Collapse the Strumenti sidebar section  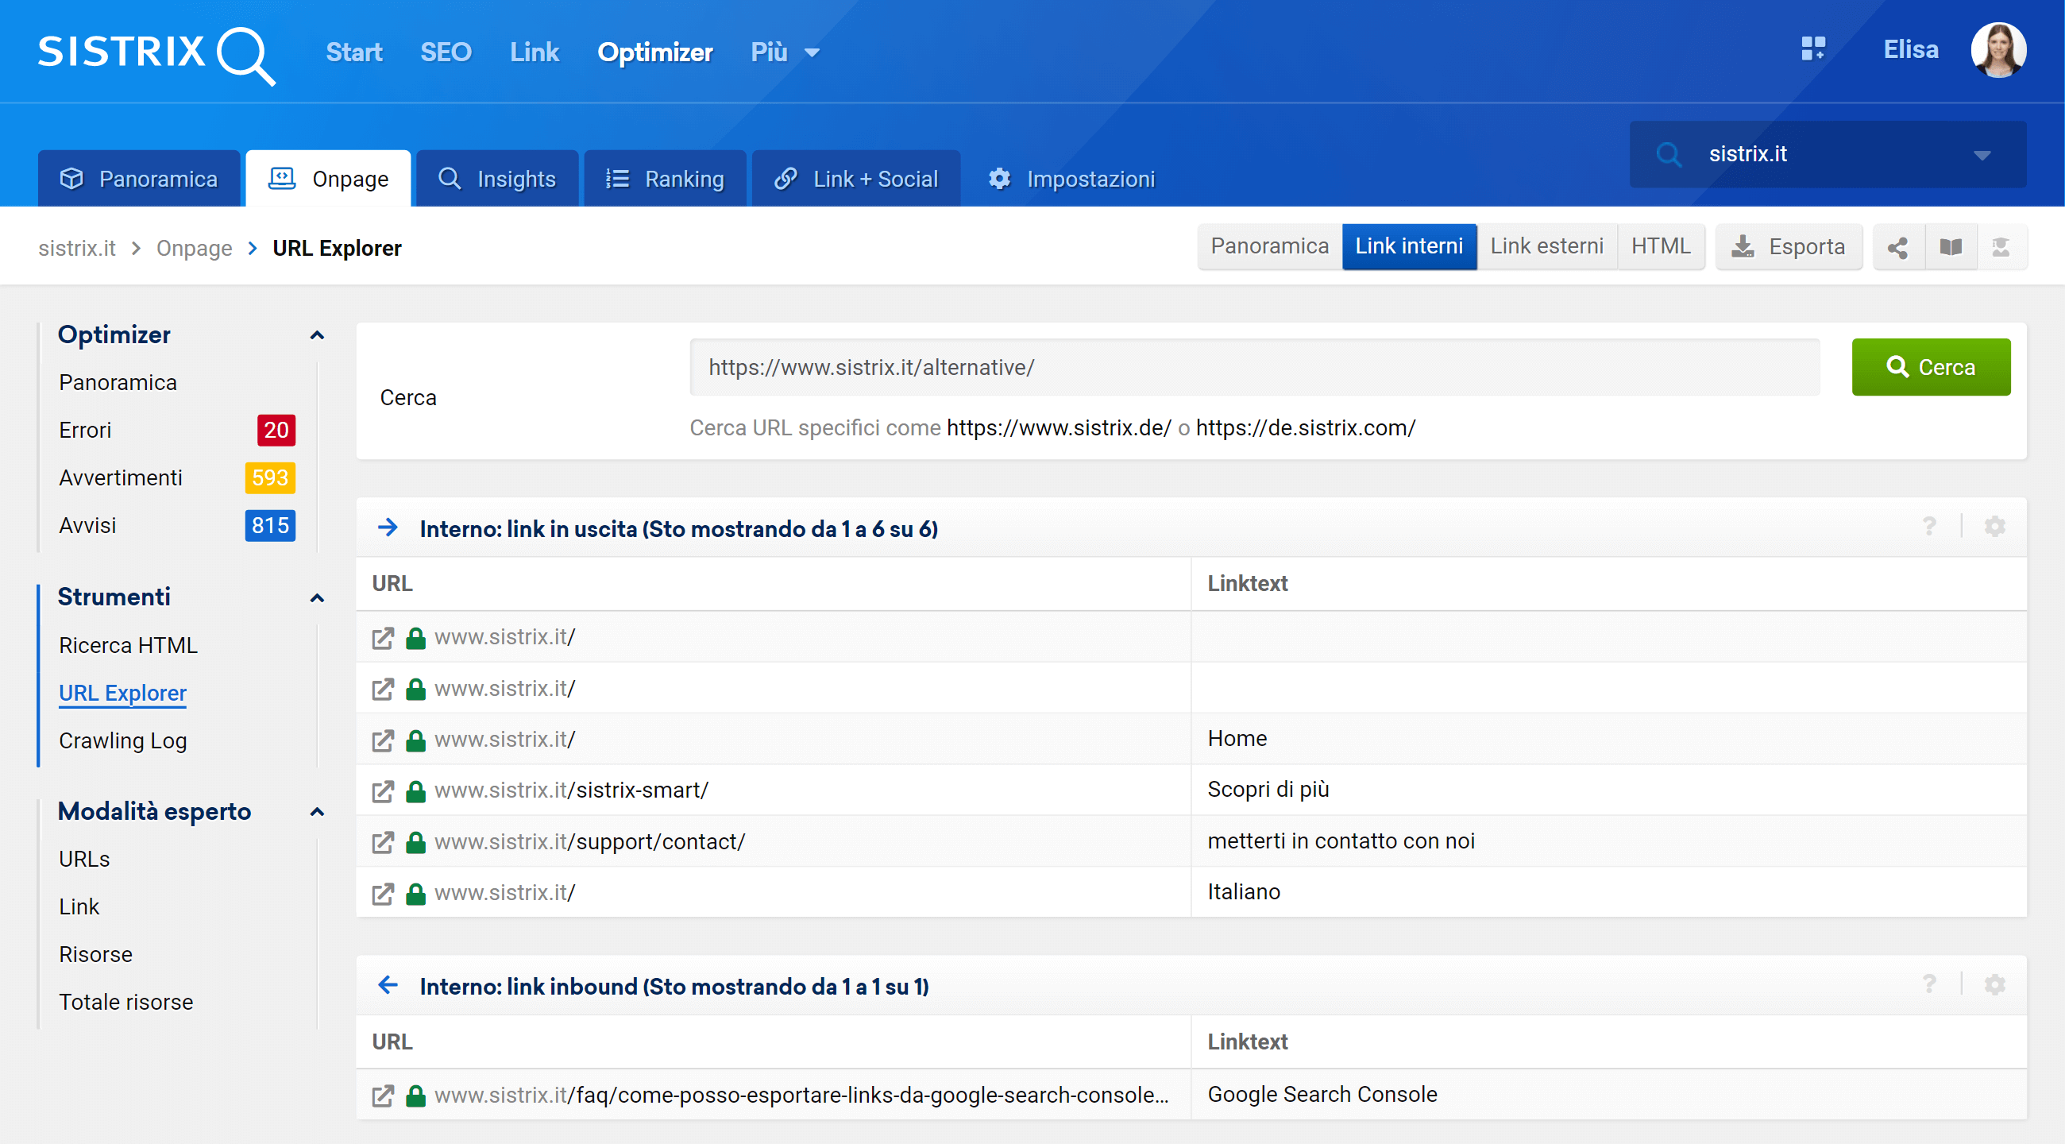tap(318, 598)
